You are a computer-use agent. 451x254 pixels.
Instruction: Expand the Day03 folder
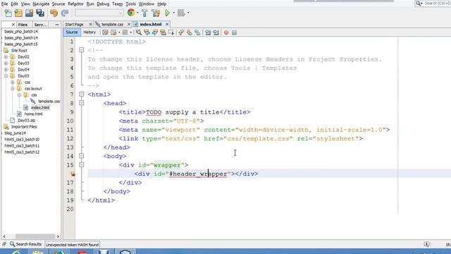6,63
